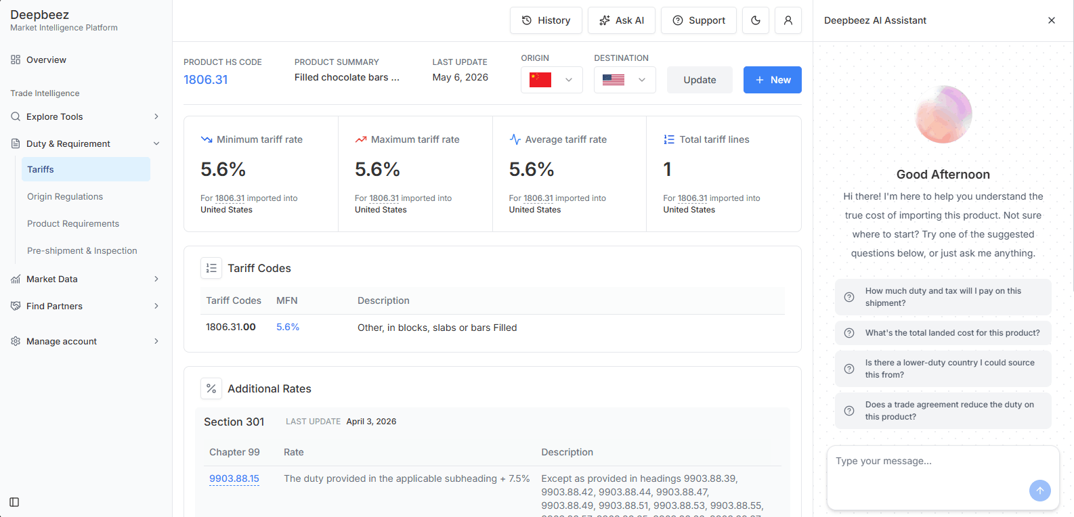This screenshot has width=1074, height=517.
Task: Open the History button
Action: tap(546, 20)
